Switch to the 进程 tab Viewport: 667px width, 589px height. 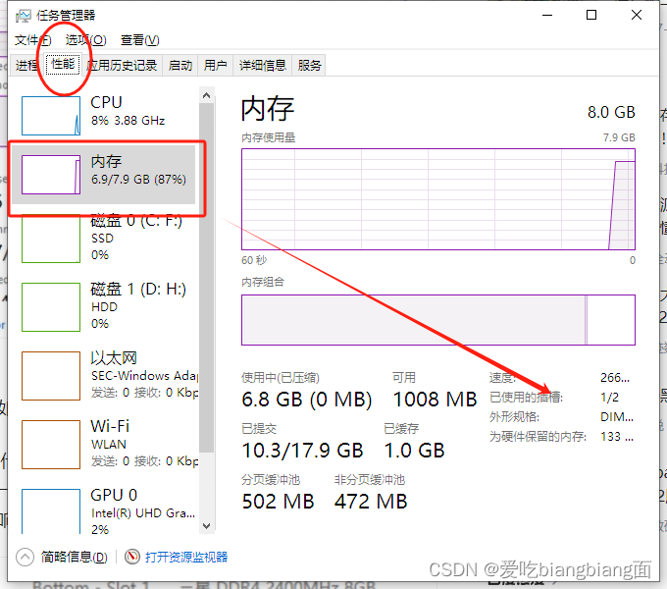(x=26, y=65)
